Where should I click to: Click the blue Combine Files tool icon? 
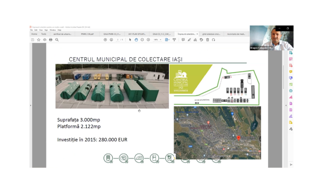pos(291,78)
